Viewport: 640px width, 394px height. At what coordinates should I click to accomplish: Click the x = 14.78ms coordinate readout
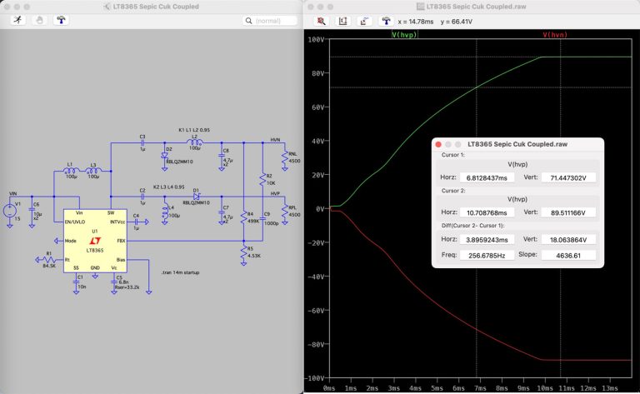416,22
